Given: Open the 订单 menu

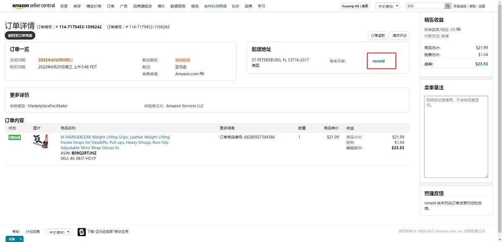Looking at the screenshot, I should [x=110, y=6].
